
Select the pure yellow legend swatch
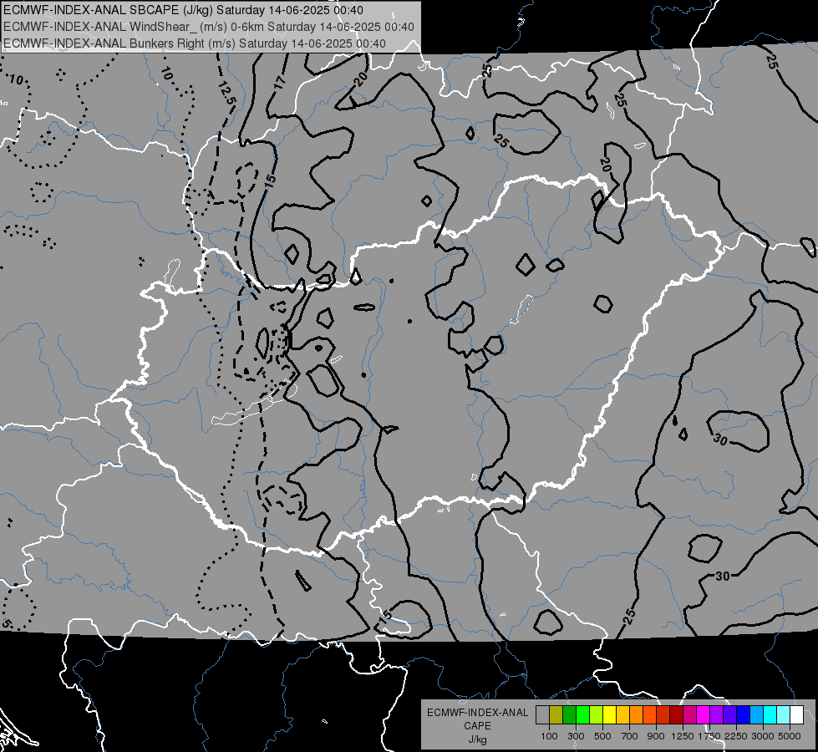point(609,714)
